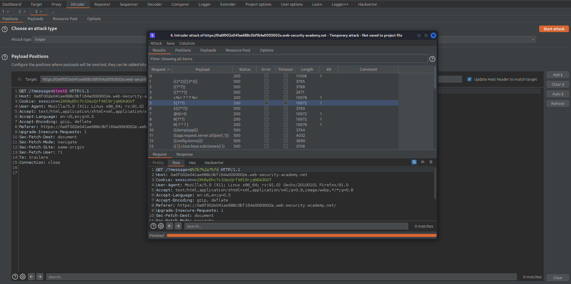Click the Burp lightning icon in attack title bar

(x=152, y=35)
